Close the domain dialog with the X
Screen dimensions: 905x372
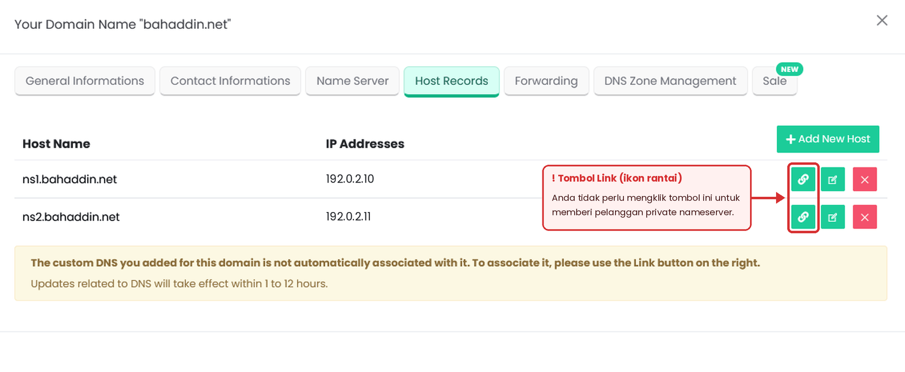(882, 20)
